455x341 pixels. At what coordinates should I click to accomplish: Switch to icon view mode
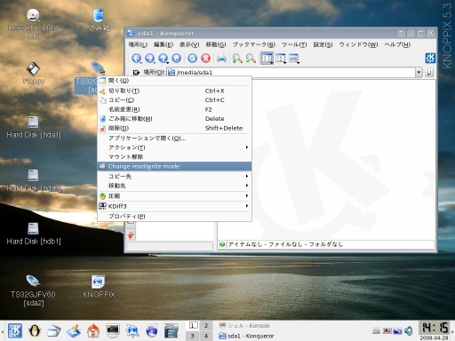[x=267, y=58]
